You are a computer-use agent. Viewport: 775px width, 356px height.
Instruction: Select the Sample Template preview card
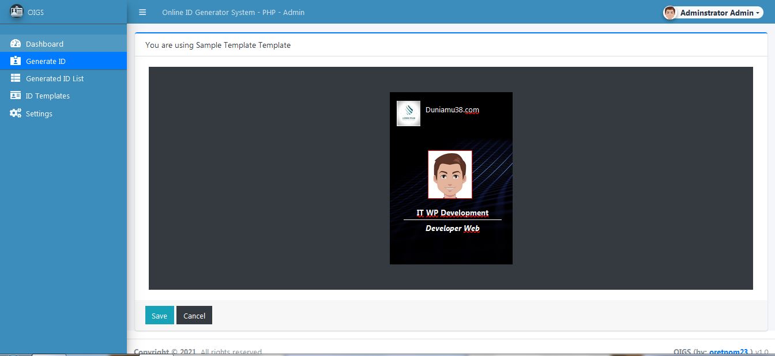point(451,177)
